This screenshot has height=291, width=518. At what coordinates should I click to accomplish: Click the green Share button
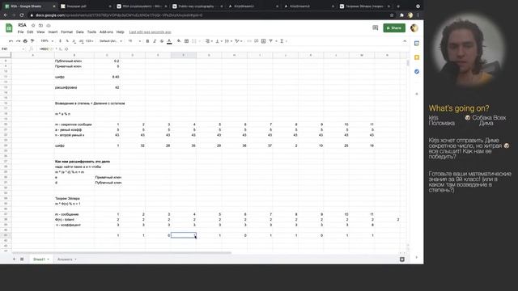coord(394,28)
